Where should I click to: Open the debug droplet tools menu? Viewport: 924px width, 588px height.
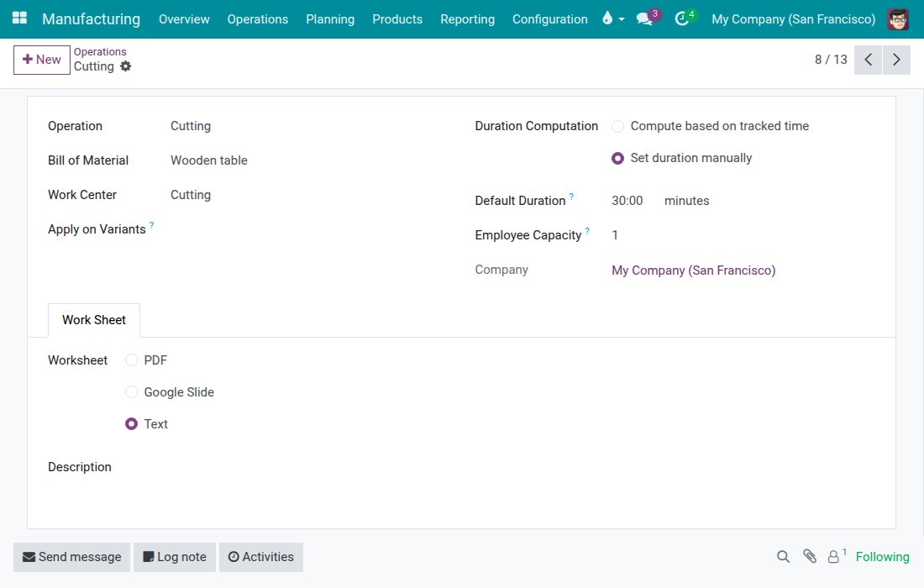tap(613, 18)
